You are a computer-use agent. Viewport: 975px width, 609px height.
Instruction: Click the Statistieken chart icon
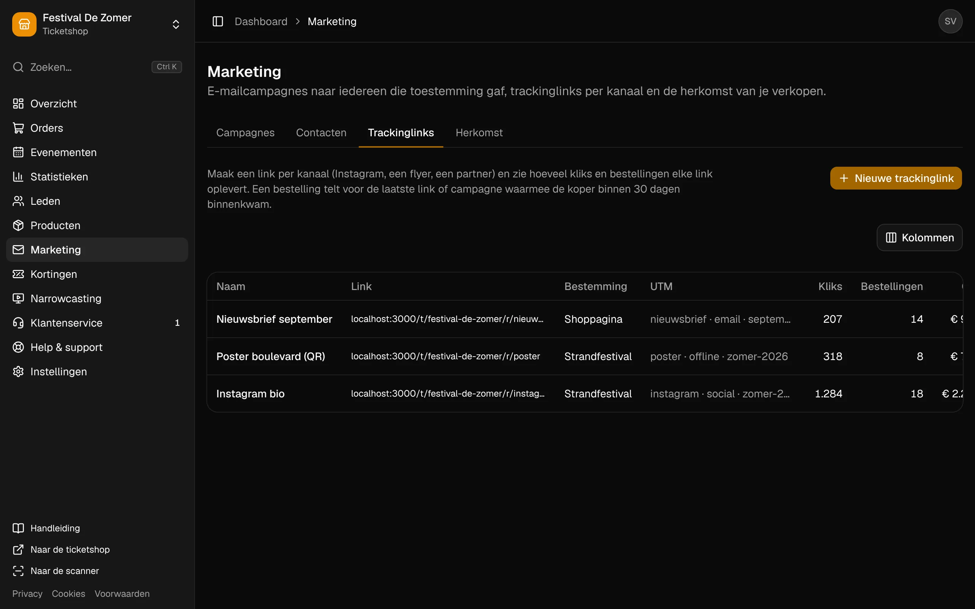tap(18, 177)
